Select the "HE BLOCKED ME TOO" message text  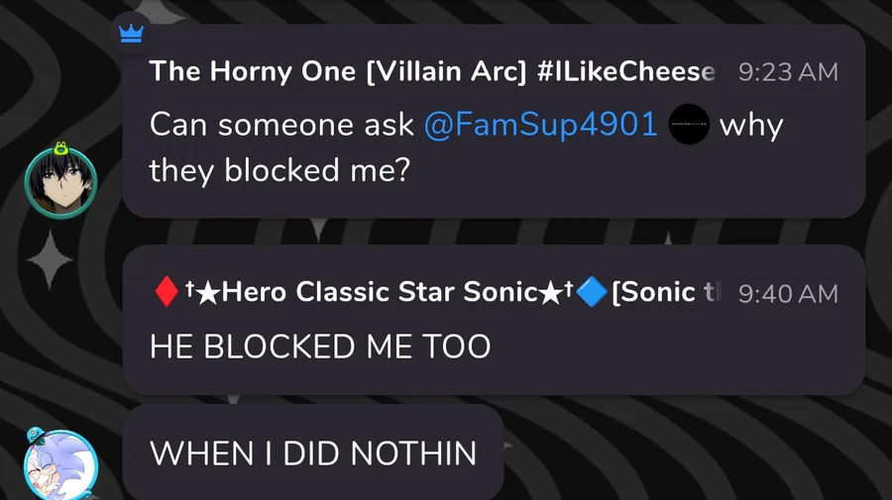[320, 346]
